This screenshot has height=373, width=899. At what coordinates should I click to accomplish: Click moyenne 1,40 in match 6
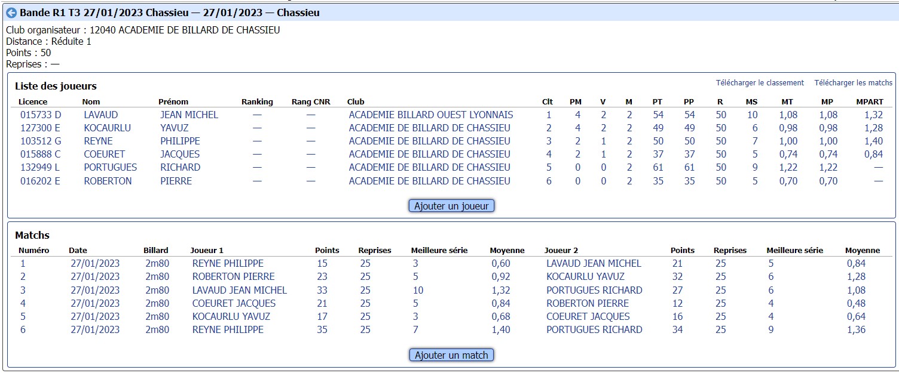pos(501,329)
